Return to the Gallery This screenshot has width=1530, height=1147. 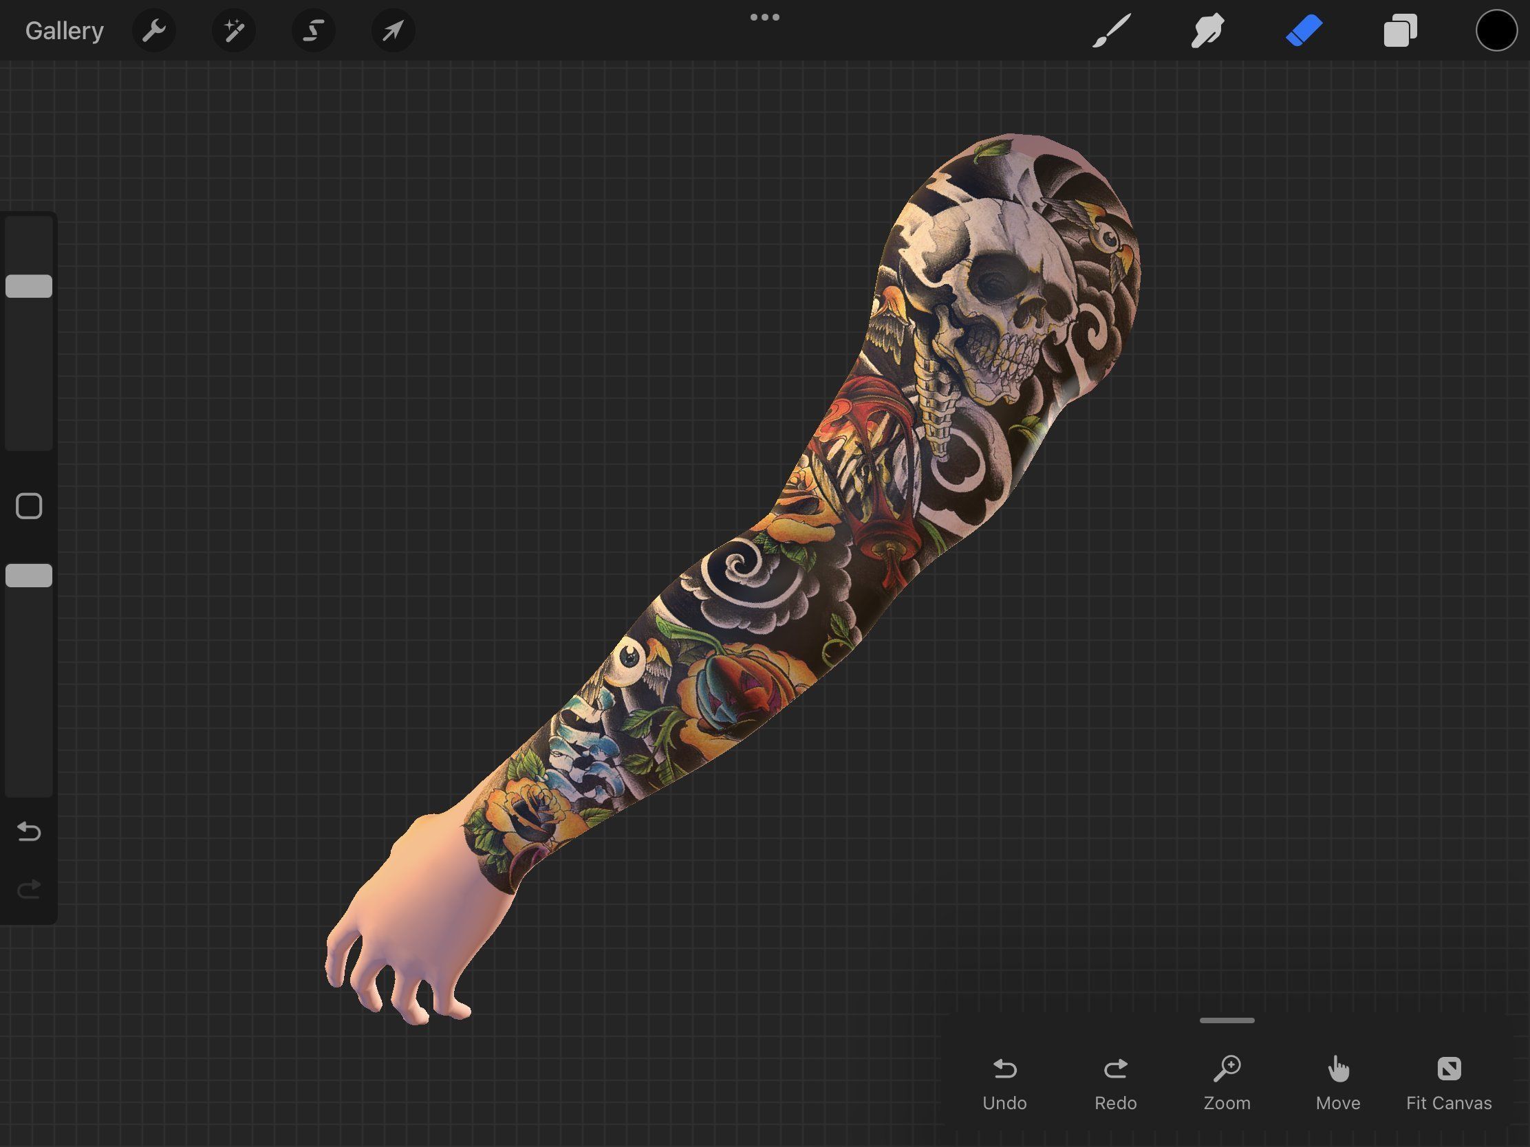(x=65, y=31)
